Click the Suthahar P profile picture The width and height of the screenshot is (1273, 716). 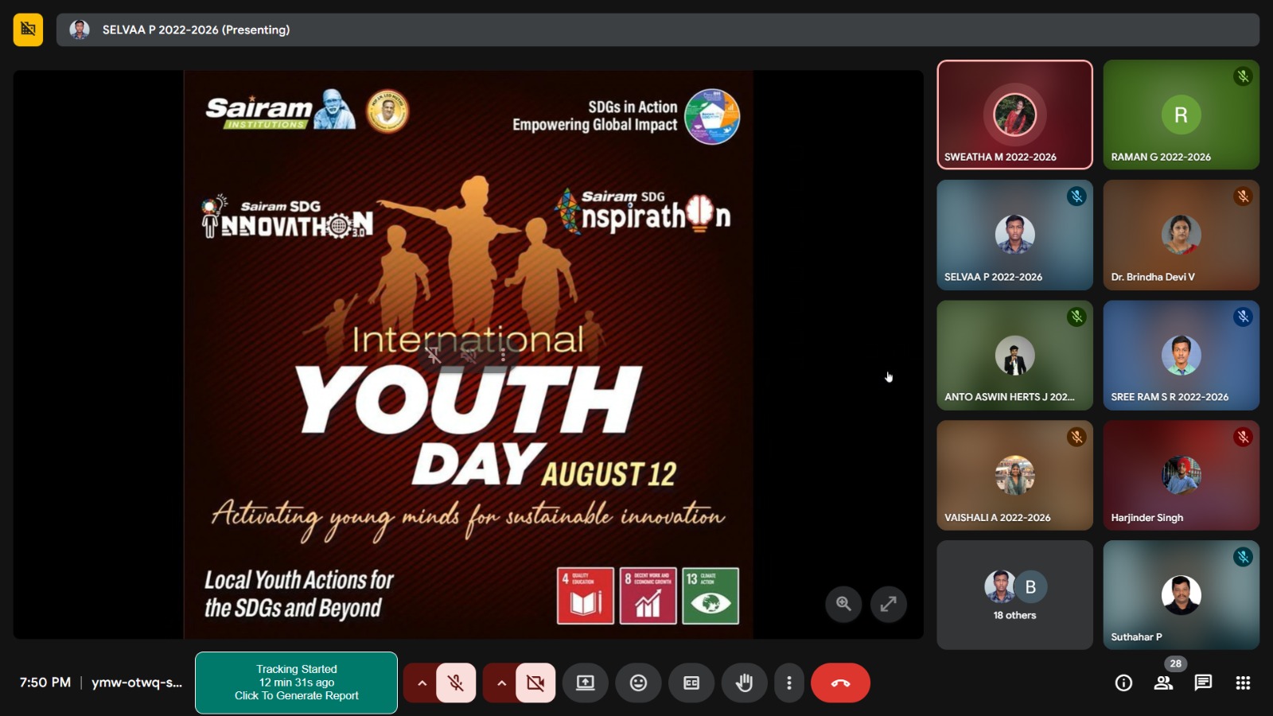(x=1181, y=595)
